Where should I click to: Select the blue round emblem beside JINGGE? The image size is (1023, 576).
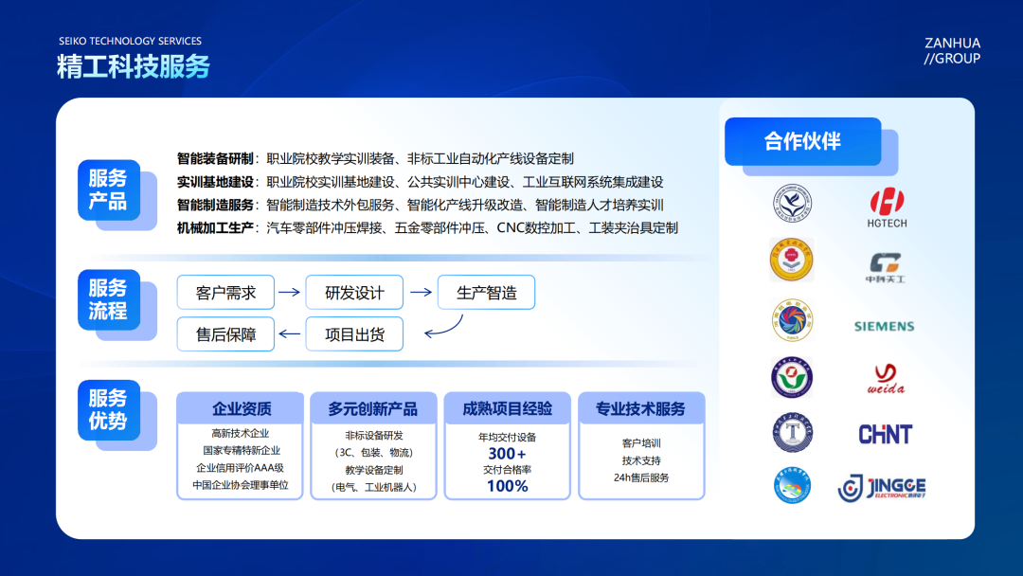coord(792,486)
